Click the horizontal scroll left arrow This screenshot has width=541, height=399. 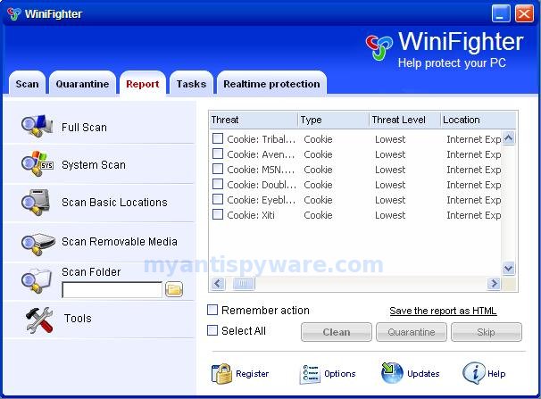click(x=218, y=284)
